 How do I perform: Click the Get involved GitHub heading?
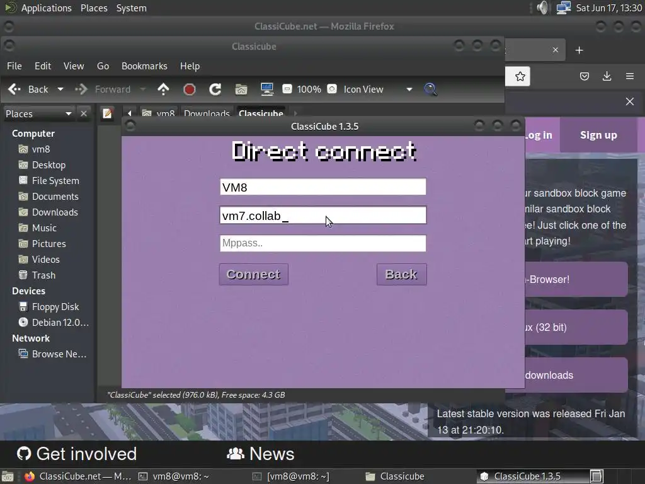pyautogui.click(x=76, y=454)
